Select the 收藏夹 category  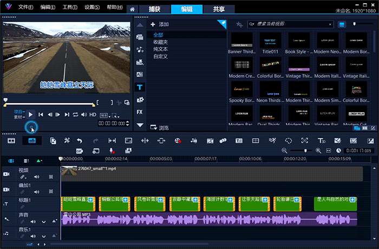pyautogui.click(x=160, y=42)
